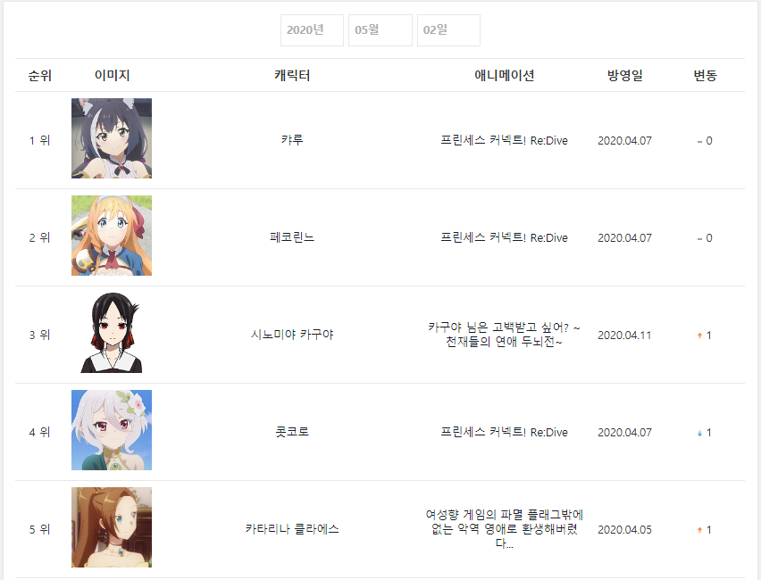This screenshot has height=580, width=761.
Task: Click the up-arrow change icon for rank 3
Action: (699, 336)
